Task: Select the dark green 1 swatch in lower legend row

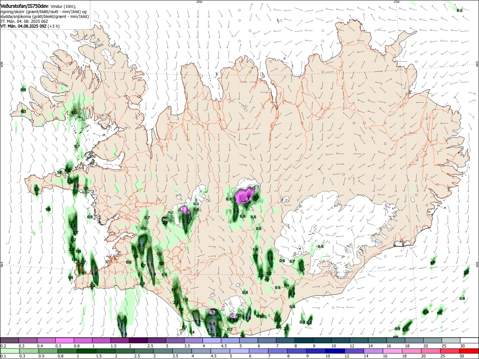Action: pyautogui.click(x=86, y=351)
